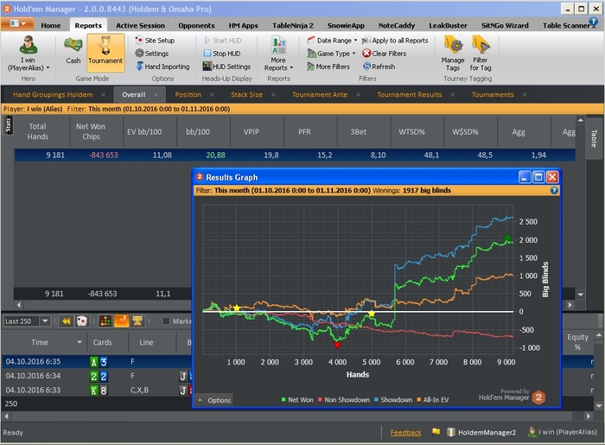Toggle Showdown line in graph legend
This screenshot has width=605, height=445.
coord(393,400)
